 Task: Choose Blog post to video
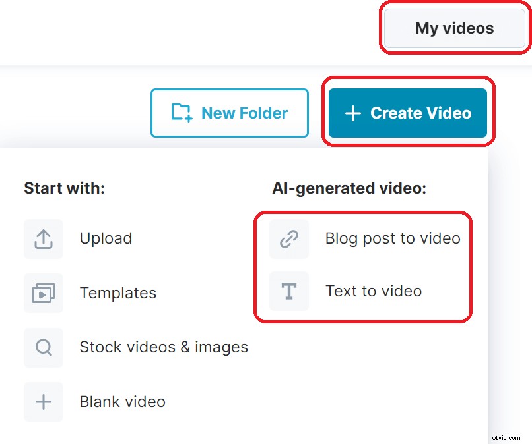tap(393, 238)
